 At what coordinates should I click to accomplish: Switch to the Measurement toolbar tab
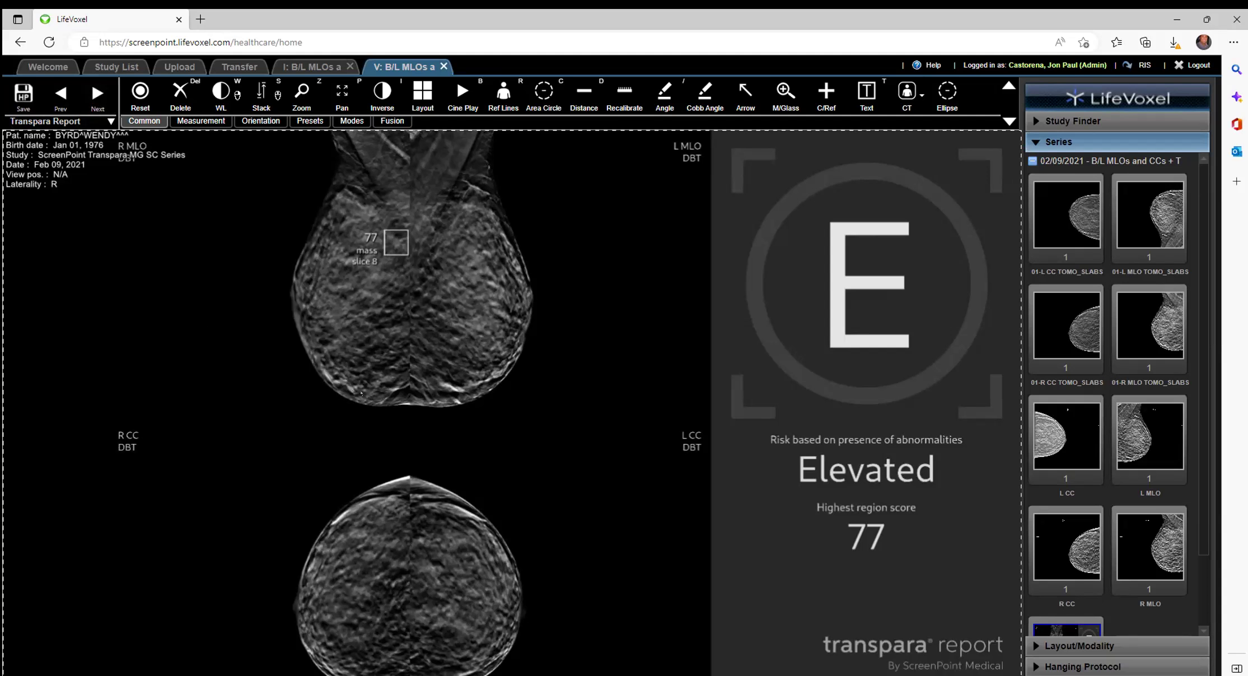pos(200,121)
